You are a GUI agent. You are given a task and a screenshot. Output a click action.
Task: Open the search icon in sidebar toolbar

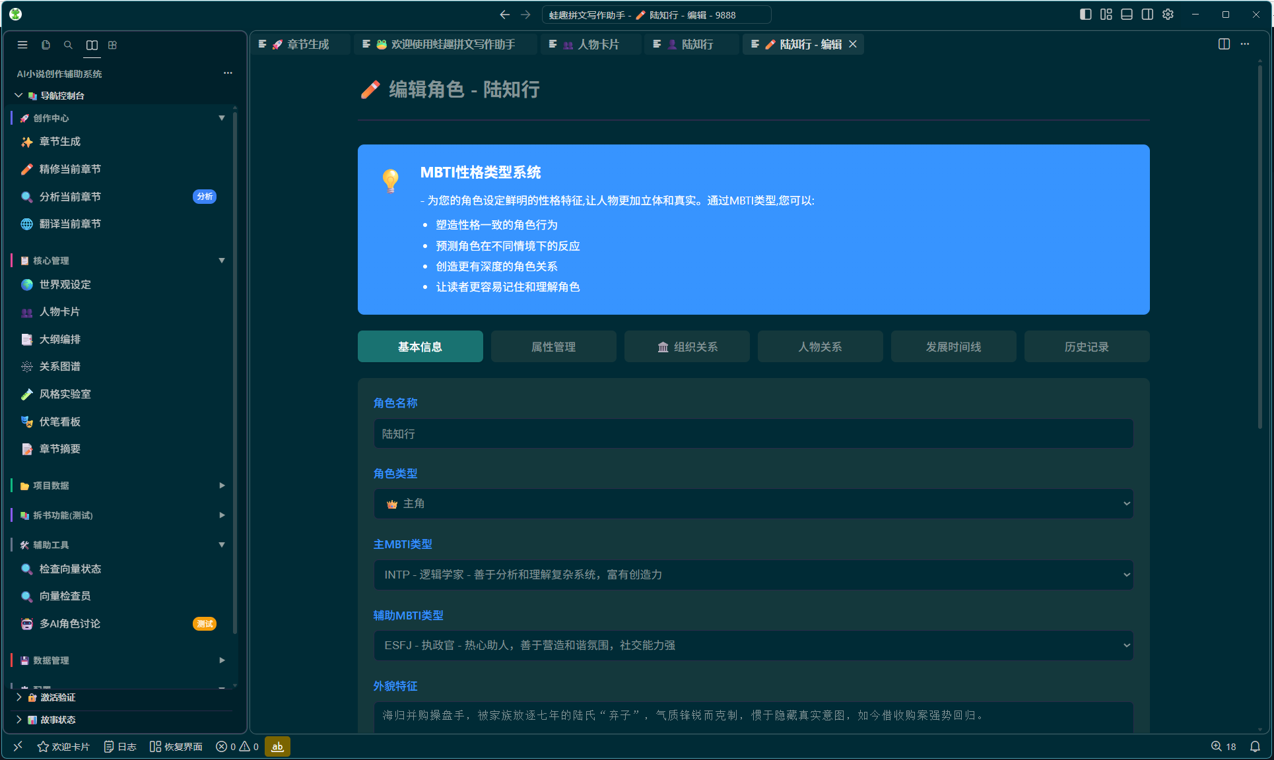click(68, 45)
